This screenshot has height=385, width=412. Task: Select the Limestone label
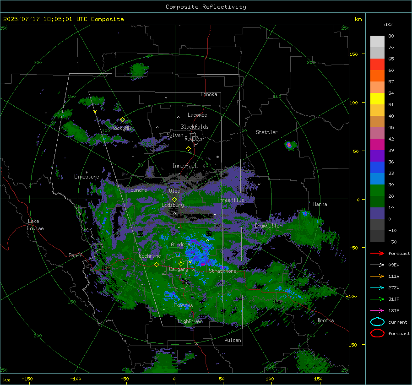pos(87,177)
